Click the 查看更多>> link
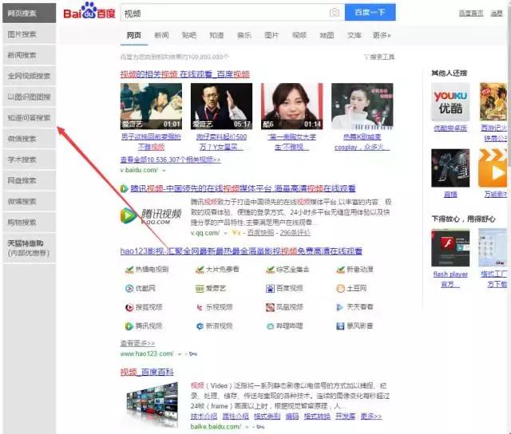511x434 pixels. click(x=137, y=343)
